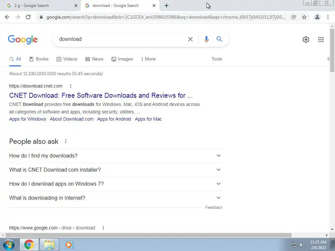
Task: Open 'Apps for Mac' sitelink
Action: 148,119
